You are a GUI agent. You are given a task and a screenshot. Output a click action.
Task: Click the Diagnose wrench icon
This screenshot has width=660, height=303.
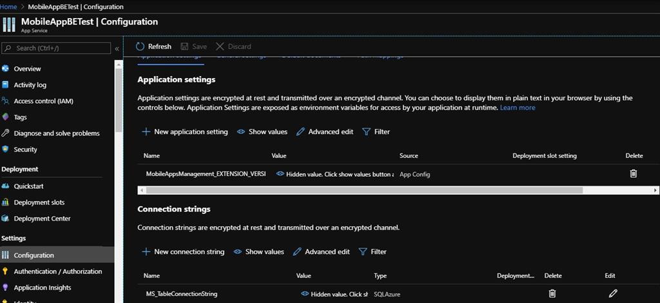click(x=5, y=133)
